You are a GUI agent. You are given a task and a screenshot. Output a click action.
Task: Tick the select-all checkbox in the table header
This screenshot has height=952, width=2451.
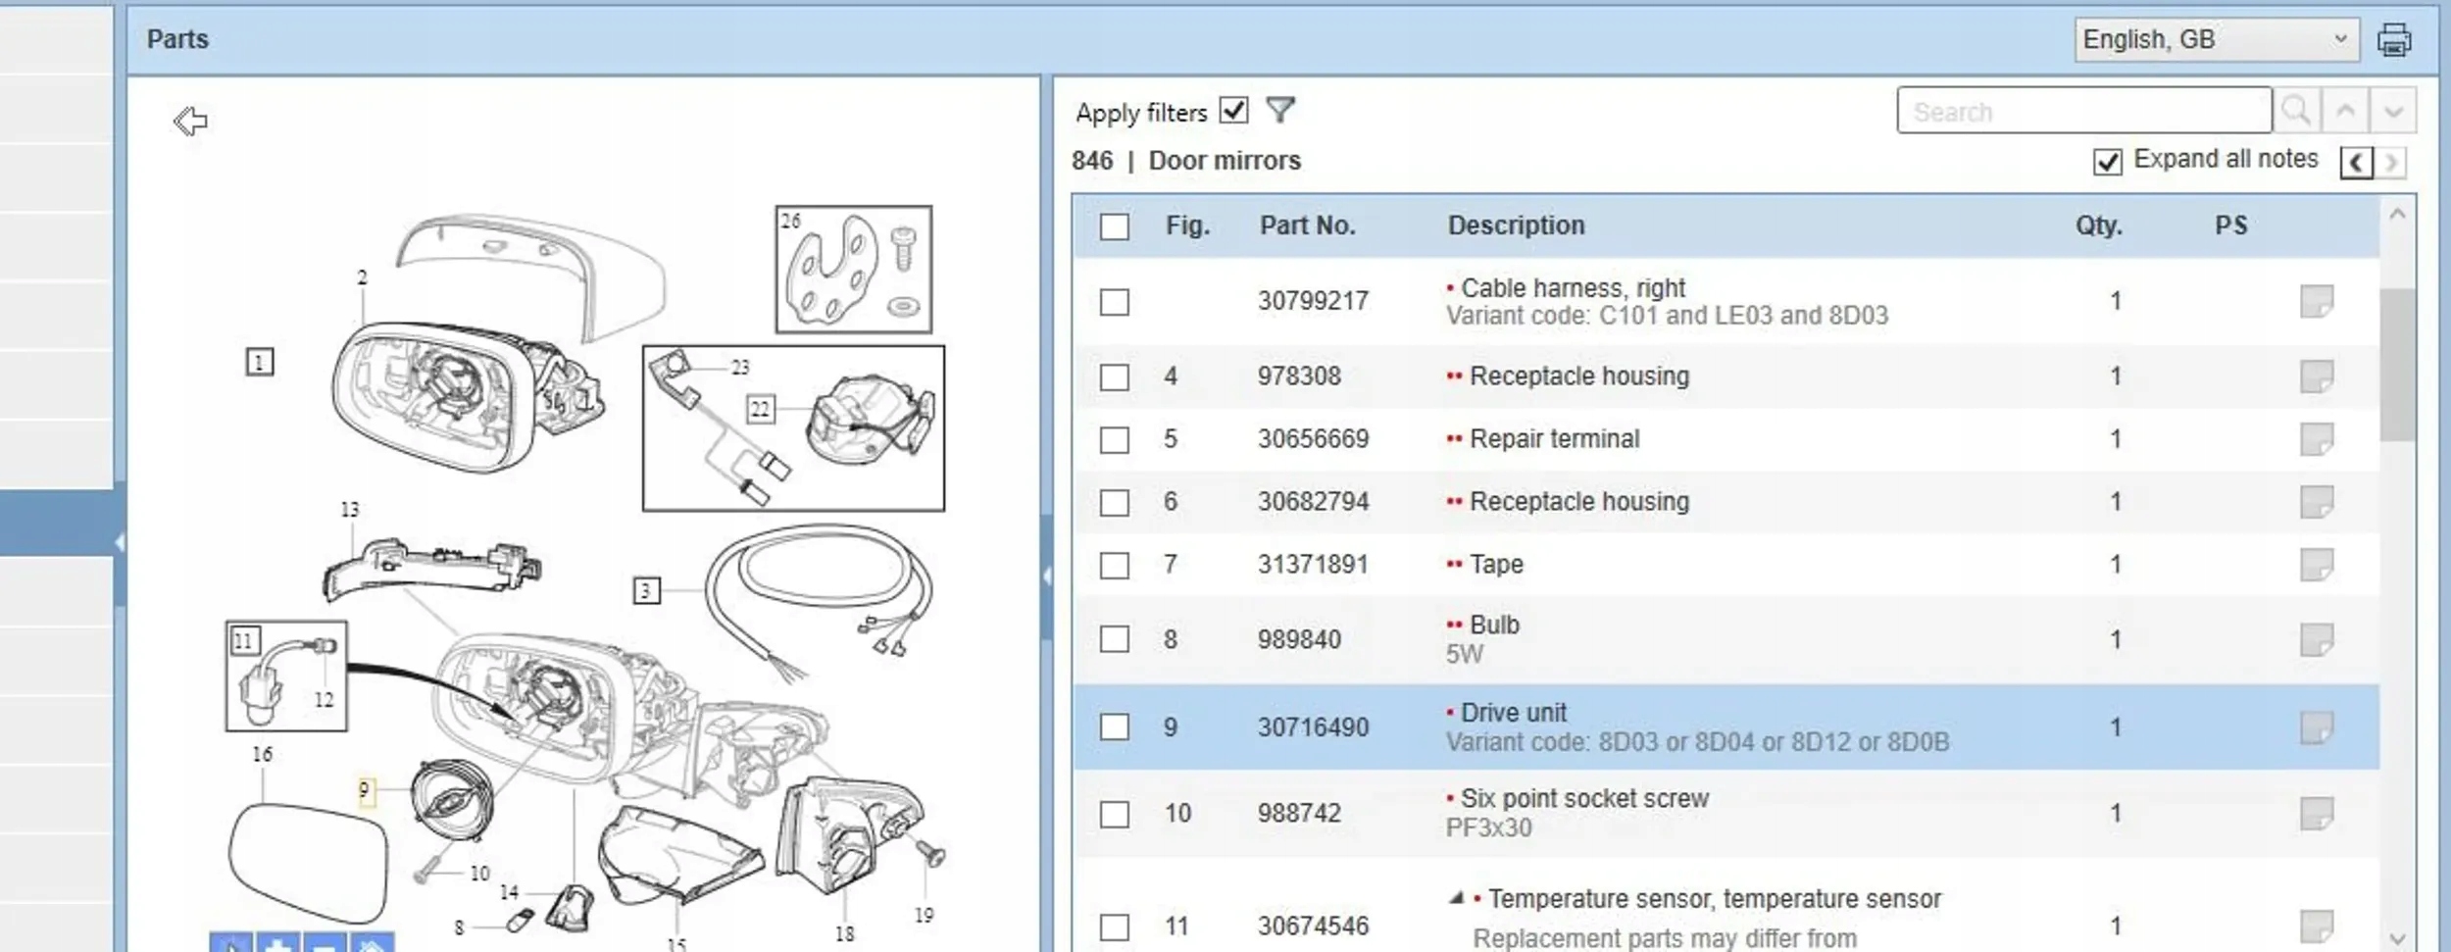pos(1115,226)
